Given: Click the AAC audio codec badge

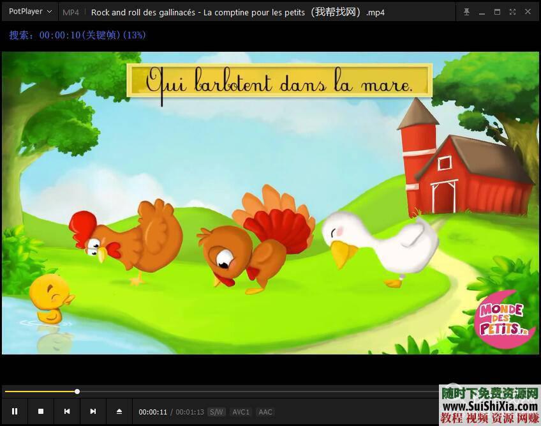Looking at the screenshot, I should 265,412.
